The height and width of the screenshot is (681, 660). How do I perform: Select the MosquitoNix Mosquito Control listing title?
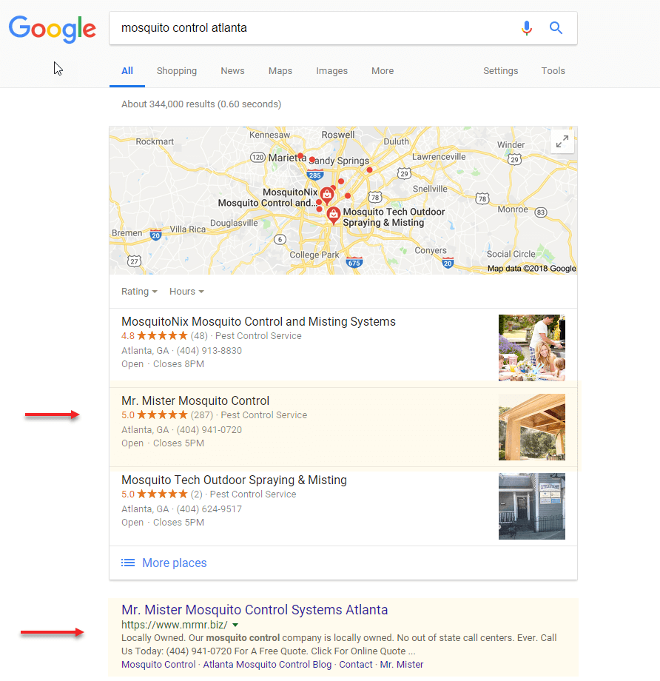258,322
